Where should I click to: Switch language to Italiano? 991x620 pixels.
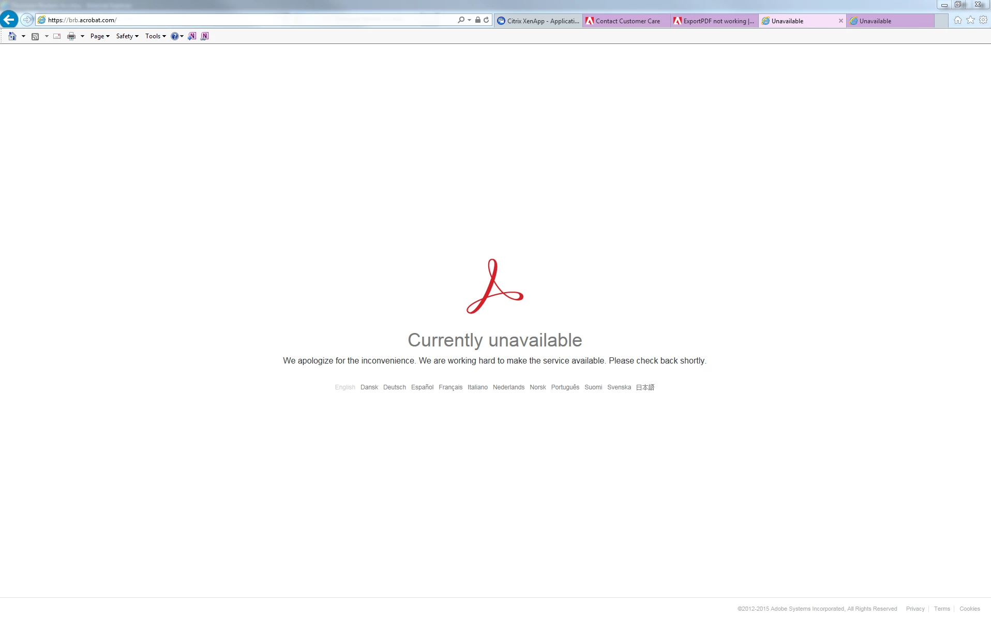coord(477,387)
